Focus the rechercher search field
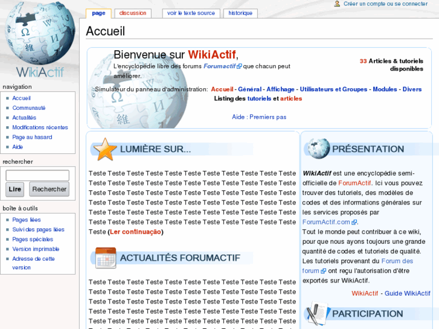Screen dimensions: 439x329 click(x=37, y=175)
